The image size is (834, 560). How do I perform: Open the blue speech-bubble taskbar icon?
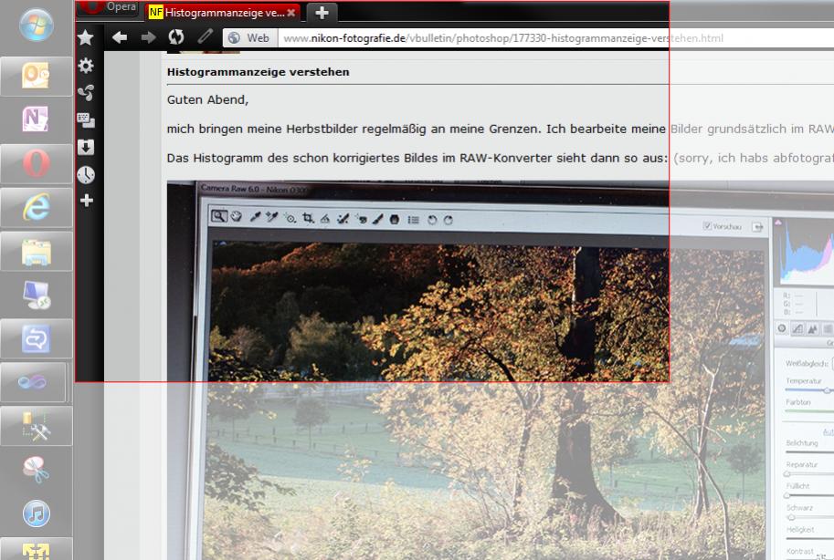pyautogui.click(x=37, y=338)
